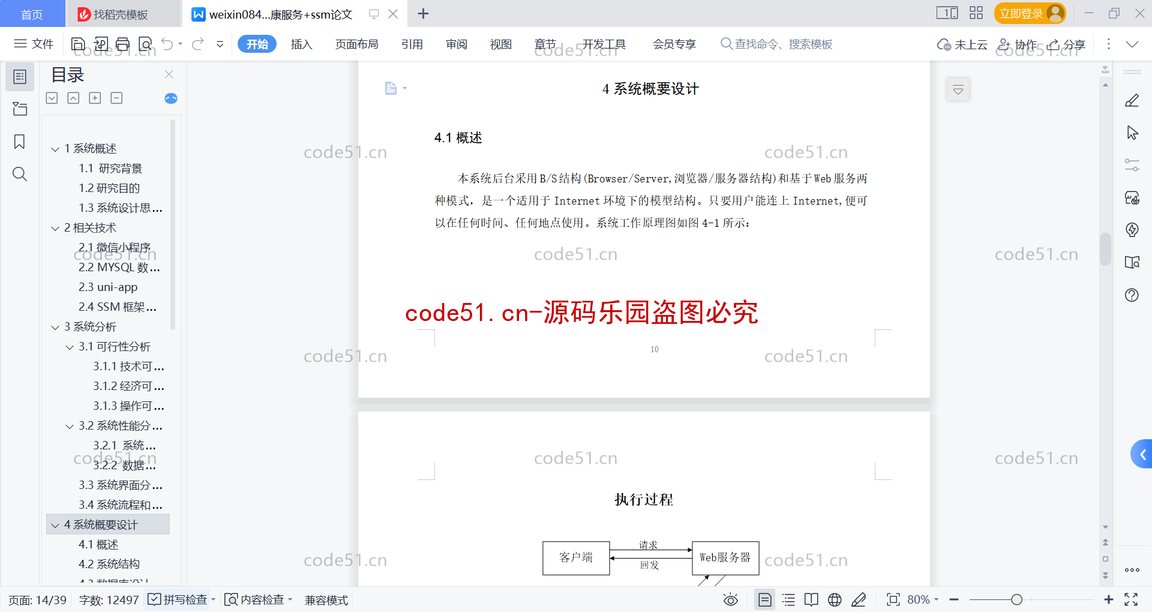Click the pen/edit tool in right sidebar
This screenshot has width=1152, height=612.
1132,101
